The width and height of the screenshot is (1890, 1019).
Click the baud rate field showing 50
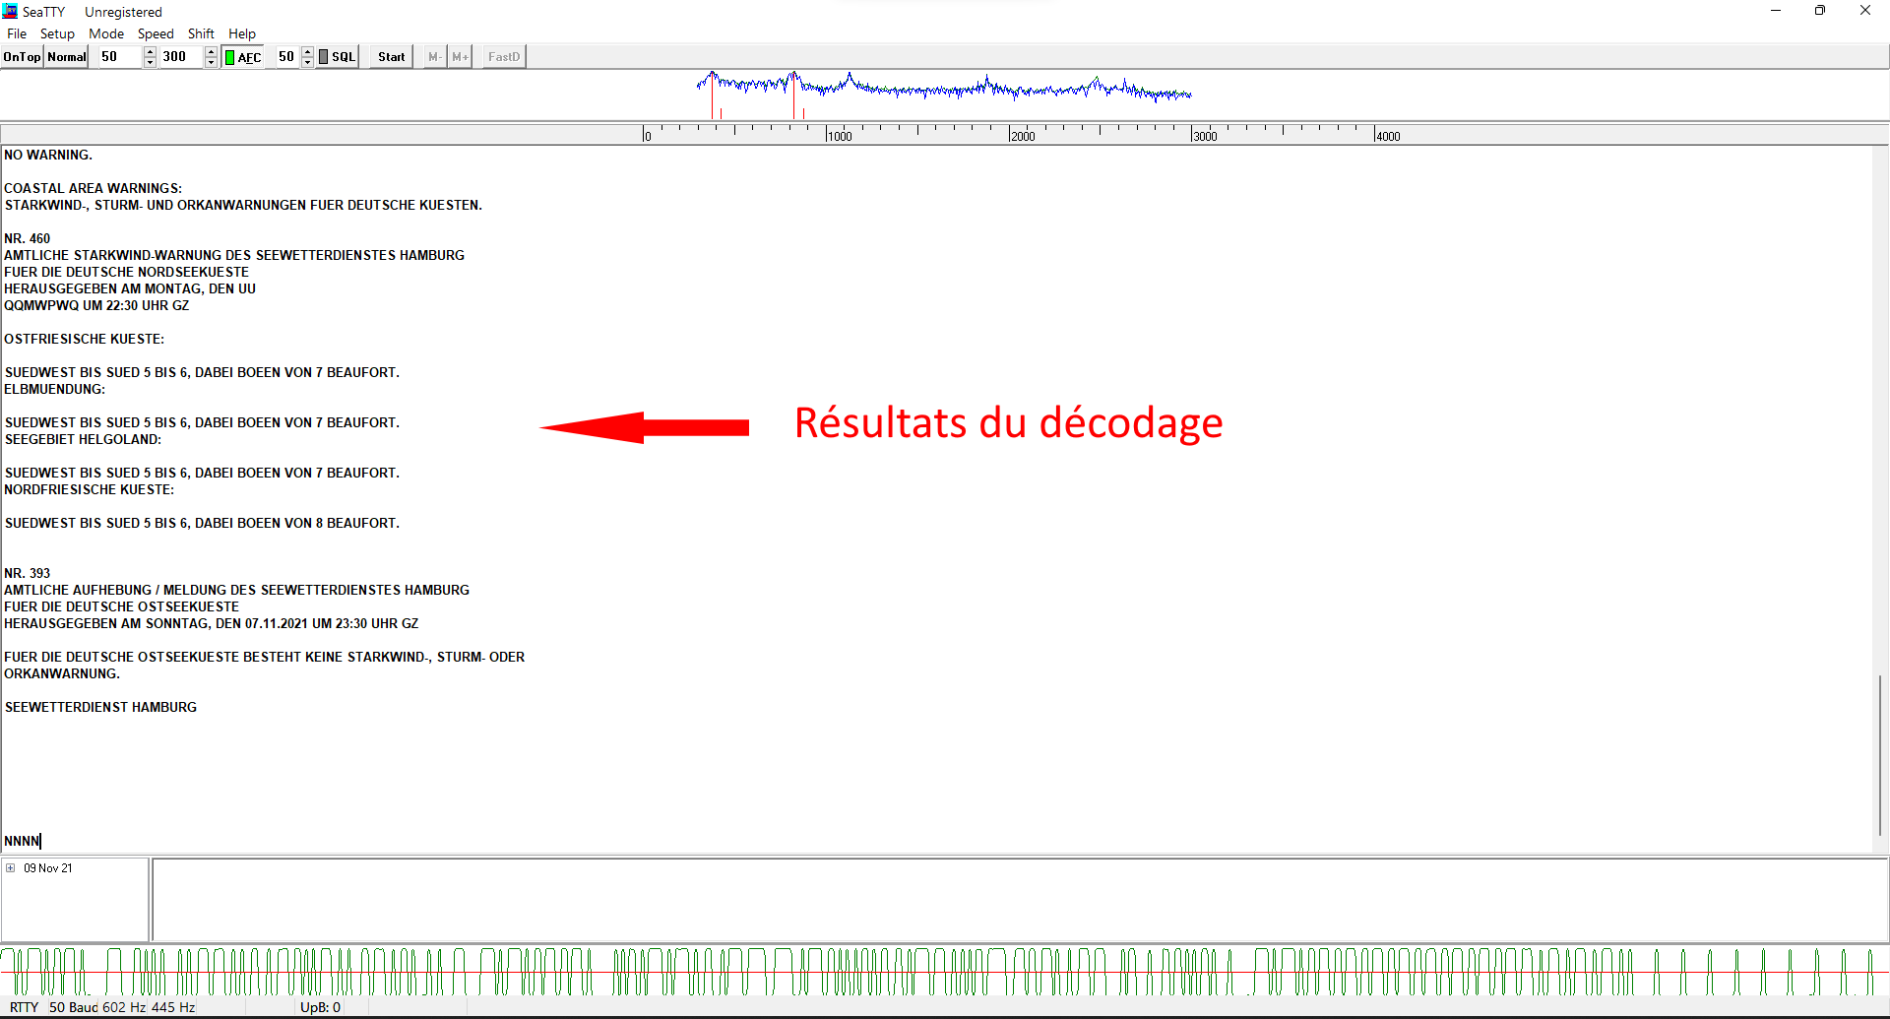point(118,57)
